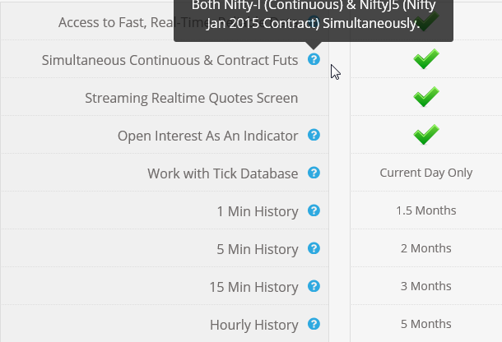Viewport: 502px width, 342px height.
Task: Click green checkmark for Simultaneous Continuous & Contract Futs
Action: 426,59
